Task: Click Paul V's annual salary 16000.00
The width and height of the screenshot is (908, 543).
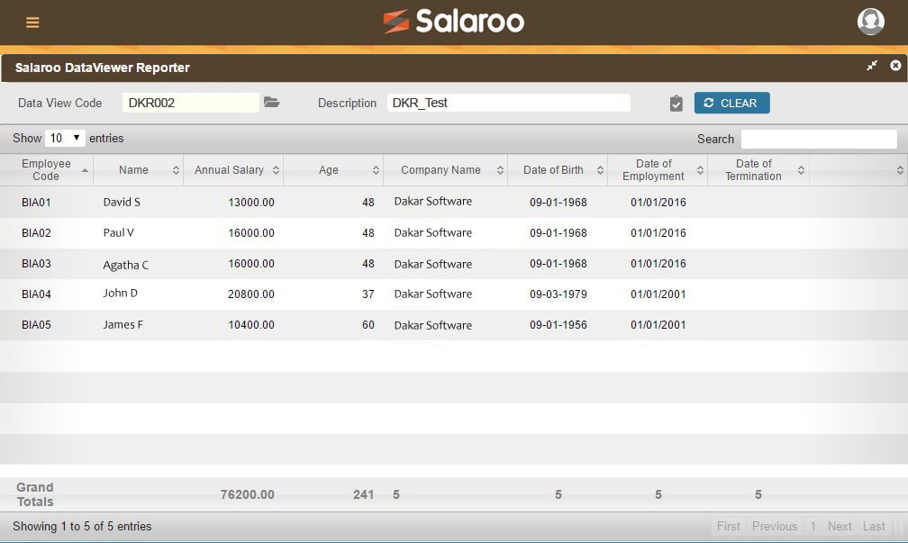Action: 251,232
